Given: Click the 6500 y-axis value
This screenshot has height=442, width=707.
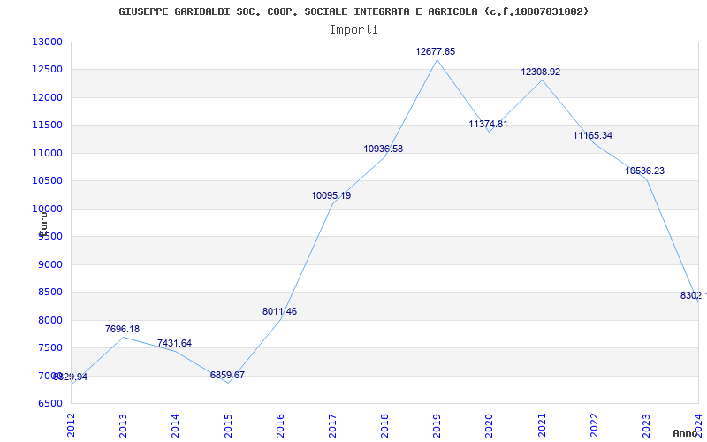Looking at the screenshot, I should click(x=50, y=403).
